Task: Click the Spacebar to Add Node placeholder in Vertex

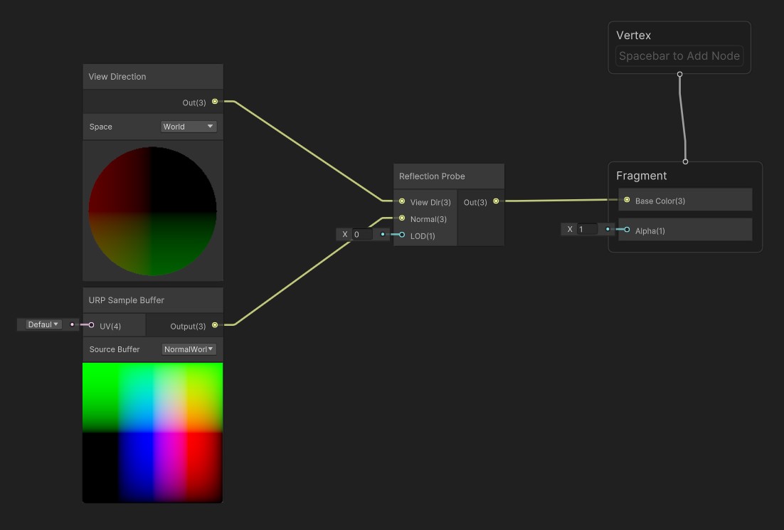Action: pyautogui.click(x=679, y=55)
